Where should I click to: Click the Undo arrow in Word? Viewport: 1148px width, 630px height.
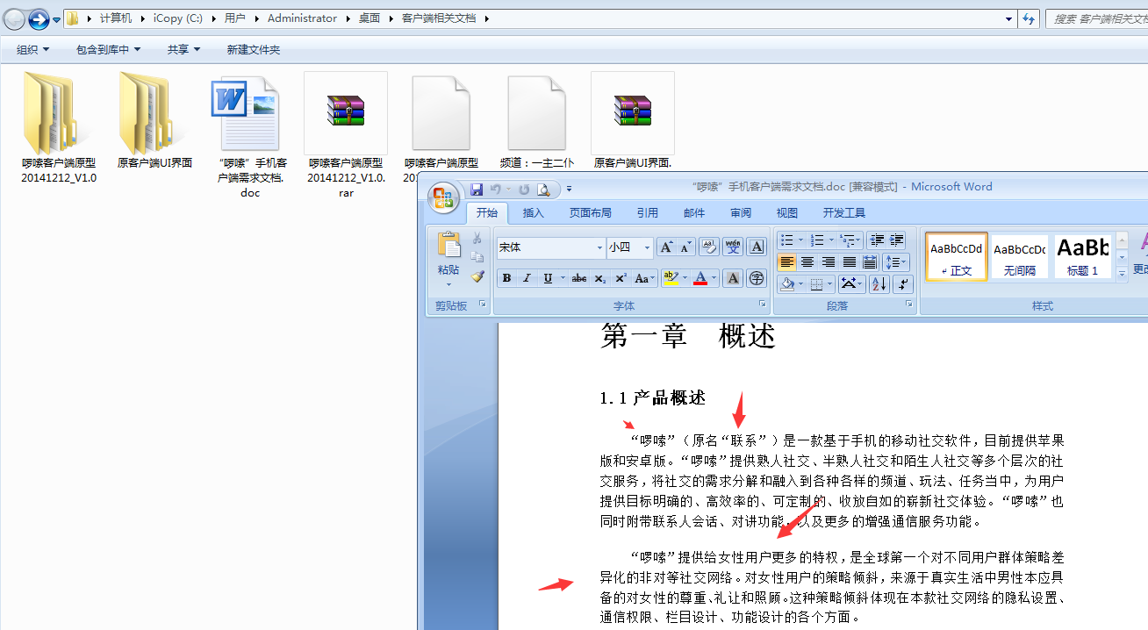pyautogui.click(x=496, y=189)
